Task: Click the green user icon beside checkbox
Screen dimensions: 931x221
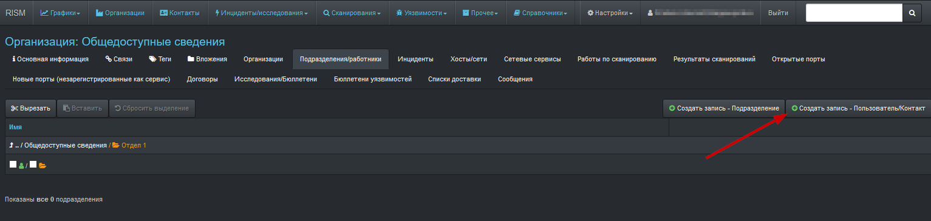Action: point(21,165)
